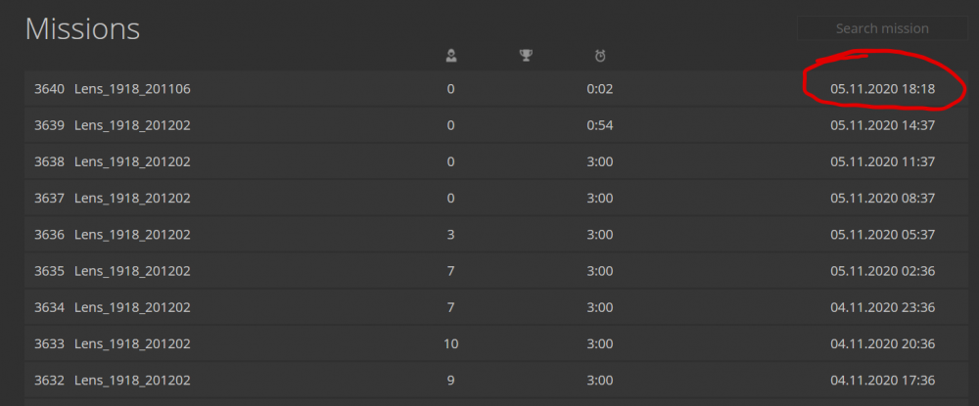Select mission 3632 at the bottom
This screenshot has height=406, width=979.
tap(132, 380)
